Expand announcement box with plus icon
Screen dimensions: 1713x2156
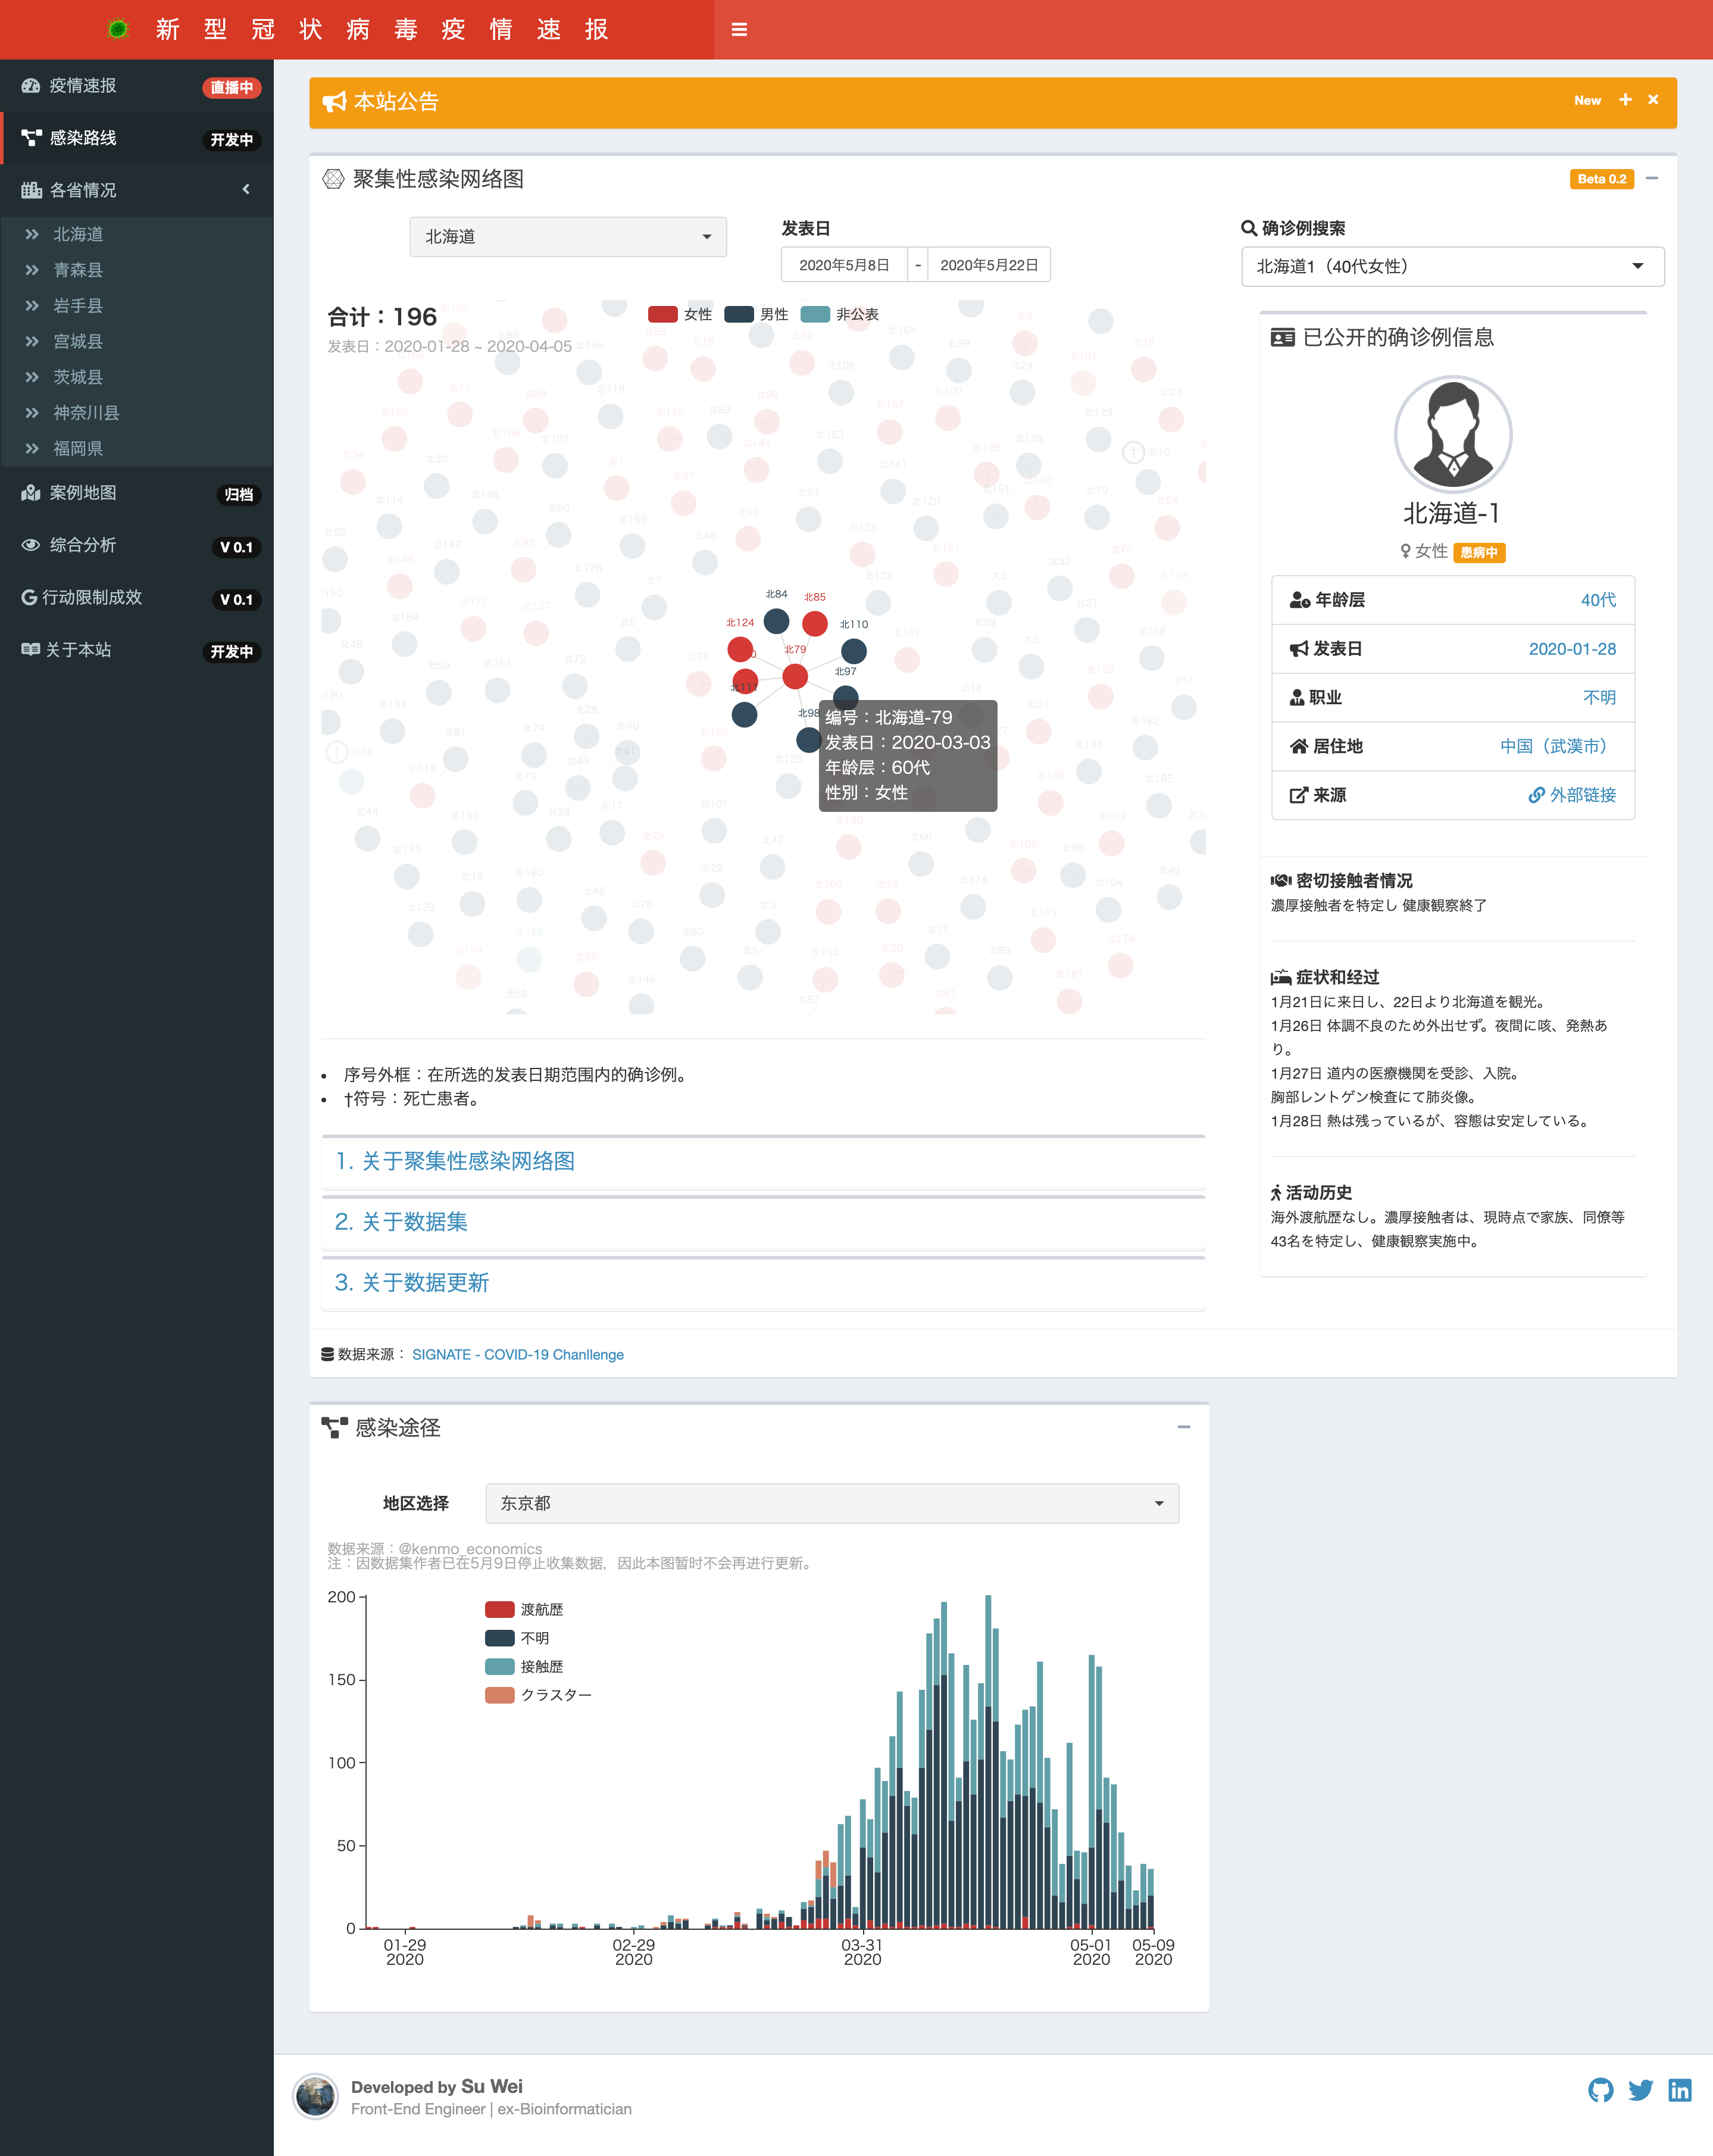1625,100
